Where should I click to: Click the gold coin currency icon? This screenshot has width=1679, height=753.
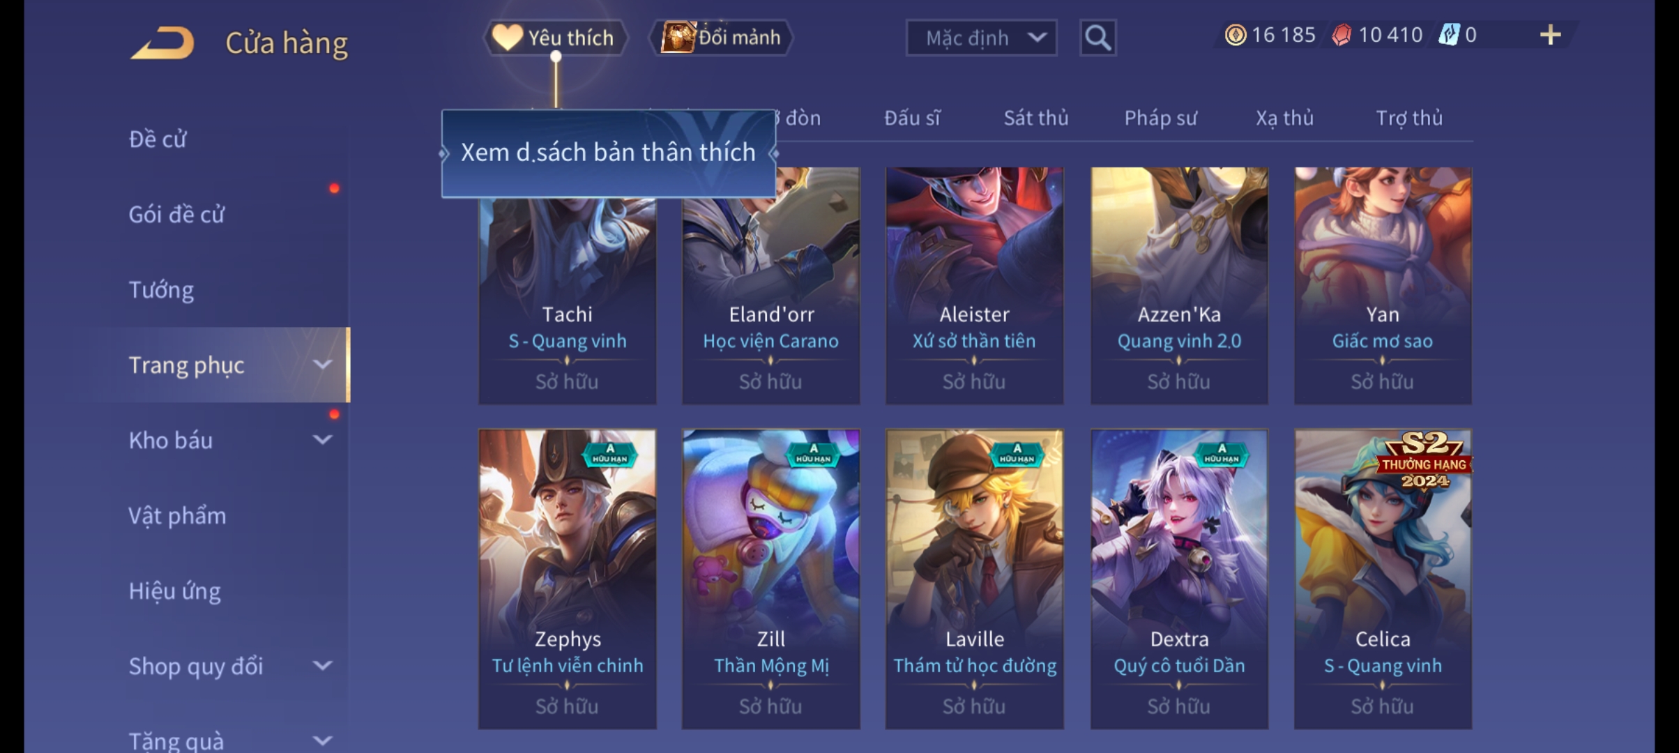1235,35
